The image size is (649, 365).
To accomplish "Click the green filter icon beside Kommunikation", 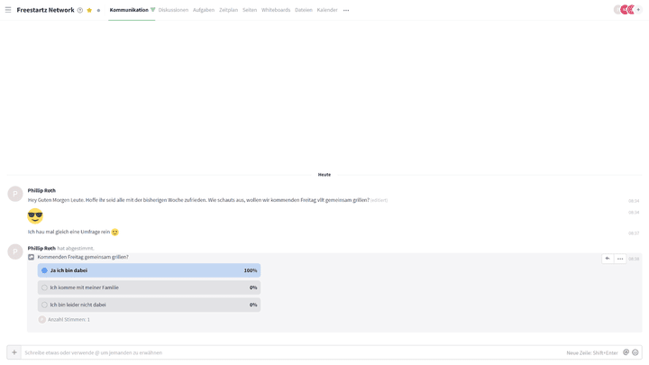I will (152, 10).
